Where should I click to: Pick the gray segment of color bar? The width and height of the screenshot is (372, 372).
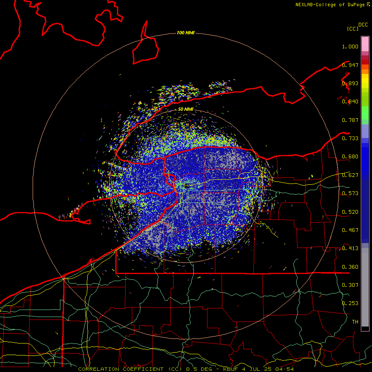pos(365,287)
